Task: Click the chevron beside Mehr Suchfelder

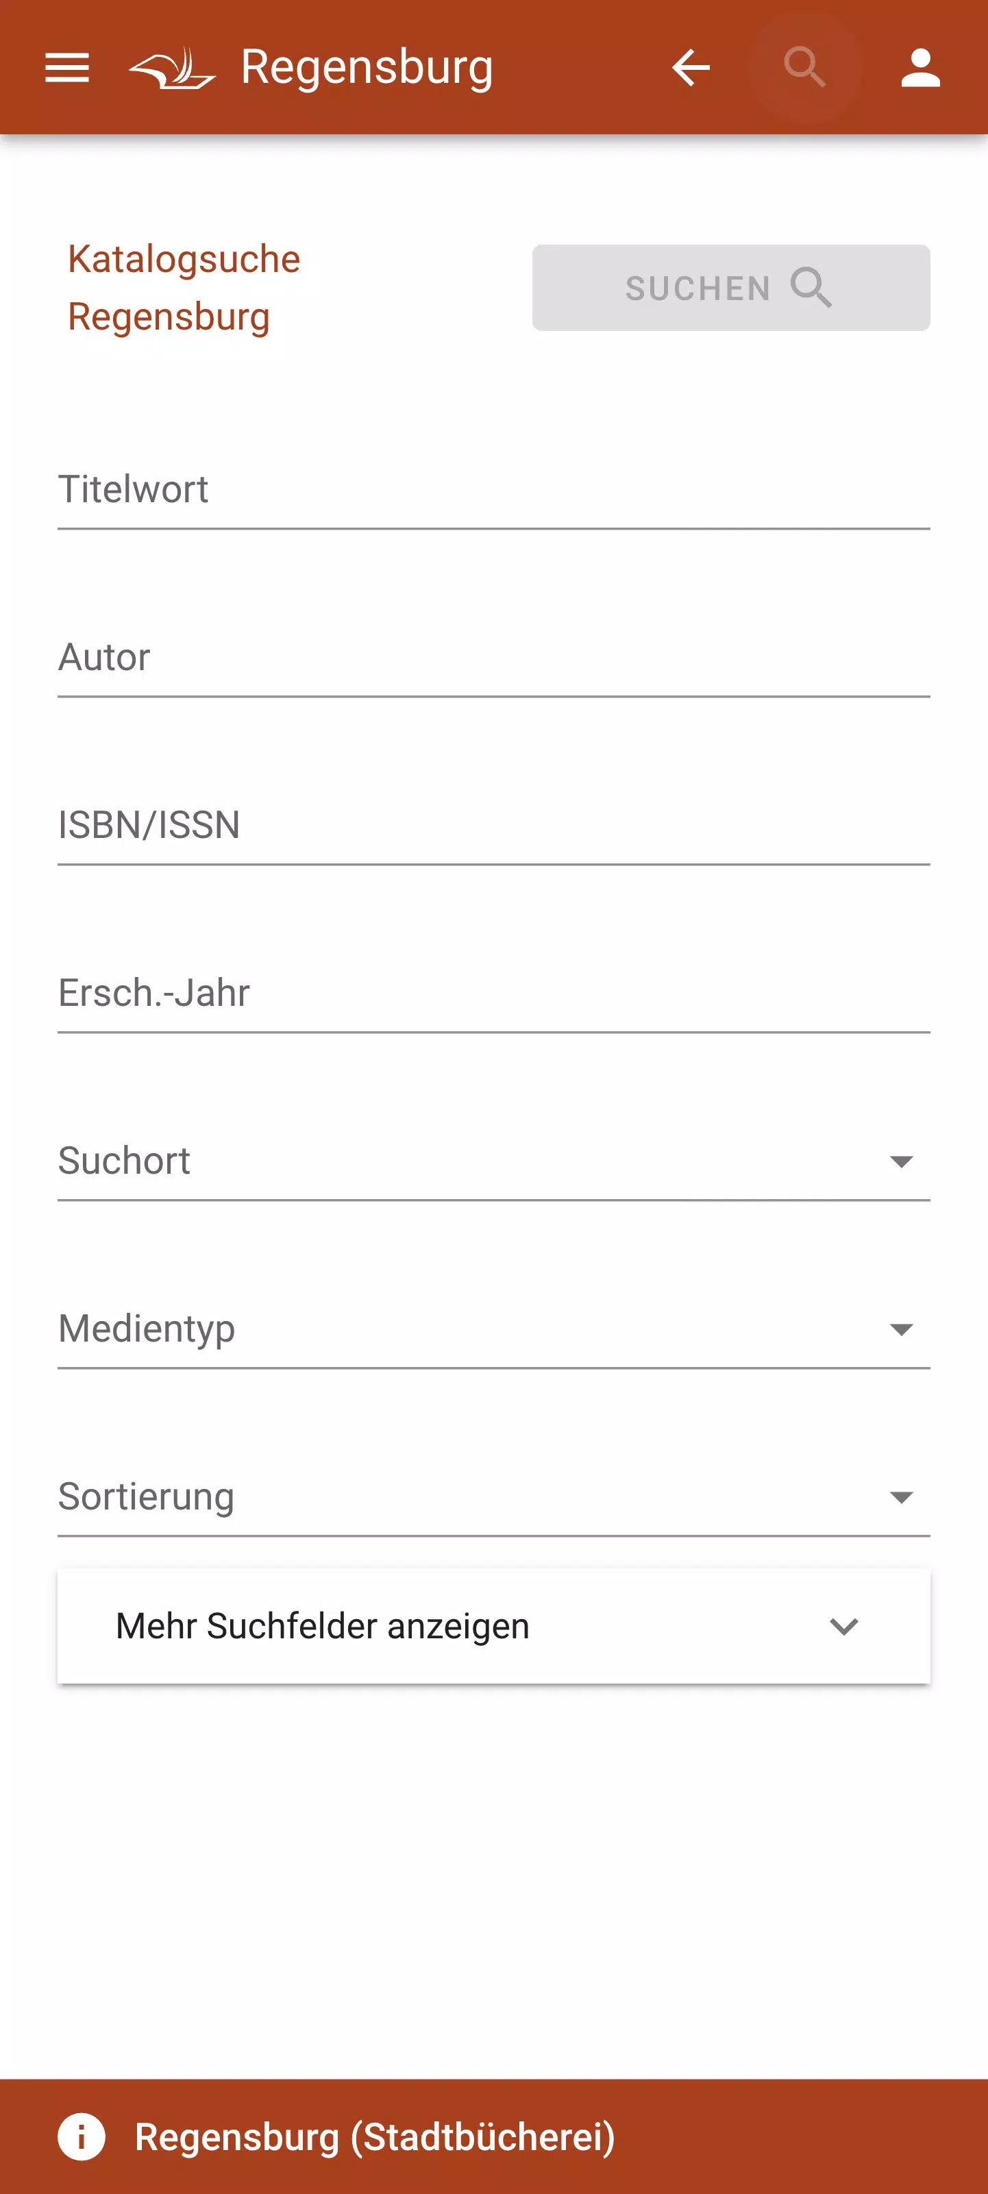Action: coord(843,1627)
